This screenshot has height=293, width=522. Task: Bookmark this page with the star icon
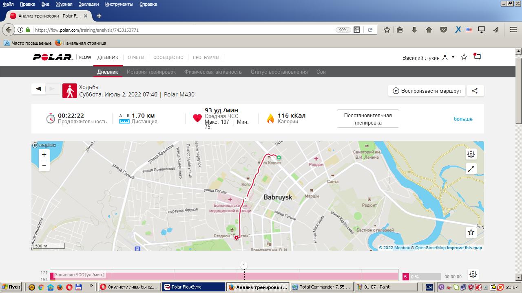click(x=387, y=30)
